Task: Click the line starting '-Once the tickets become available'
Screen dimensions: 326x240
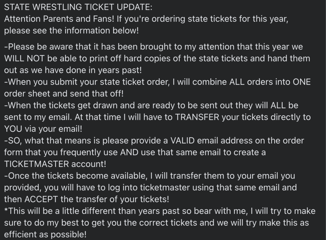Action: click(150, 176)
